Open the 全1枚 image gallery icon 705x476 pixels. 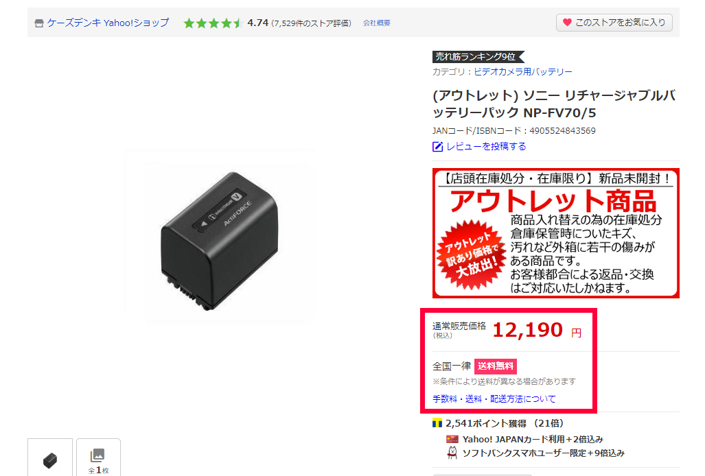point(98,459)
